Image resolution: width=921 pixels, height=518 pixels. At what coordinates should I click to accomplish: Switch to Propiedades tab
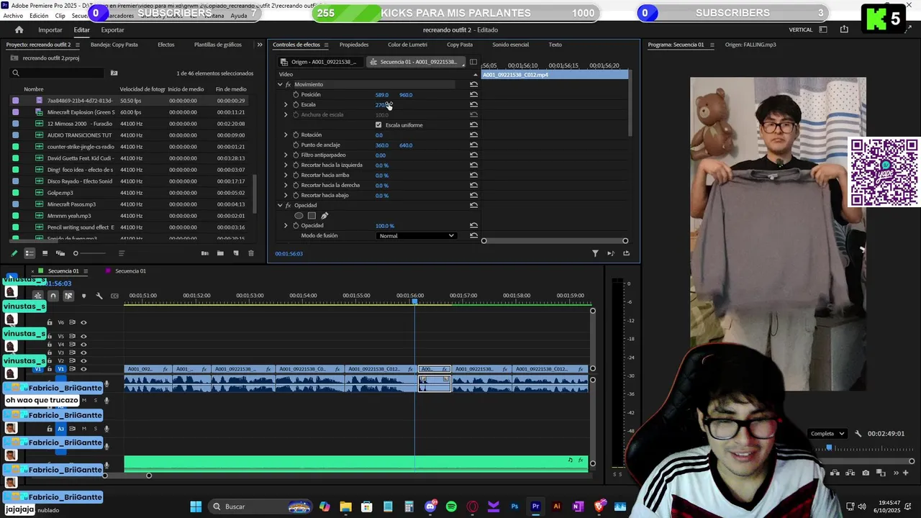click(354, 45)
